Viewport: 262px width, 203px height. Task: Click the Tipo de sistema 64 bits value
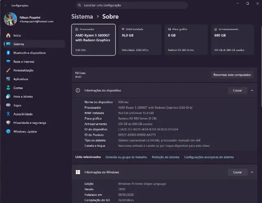pos(159,140)
